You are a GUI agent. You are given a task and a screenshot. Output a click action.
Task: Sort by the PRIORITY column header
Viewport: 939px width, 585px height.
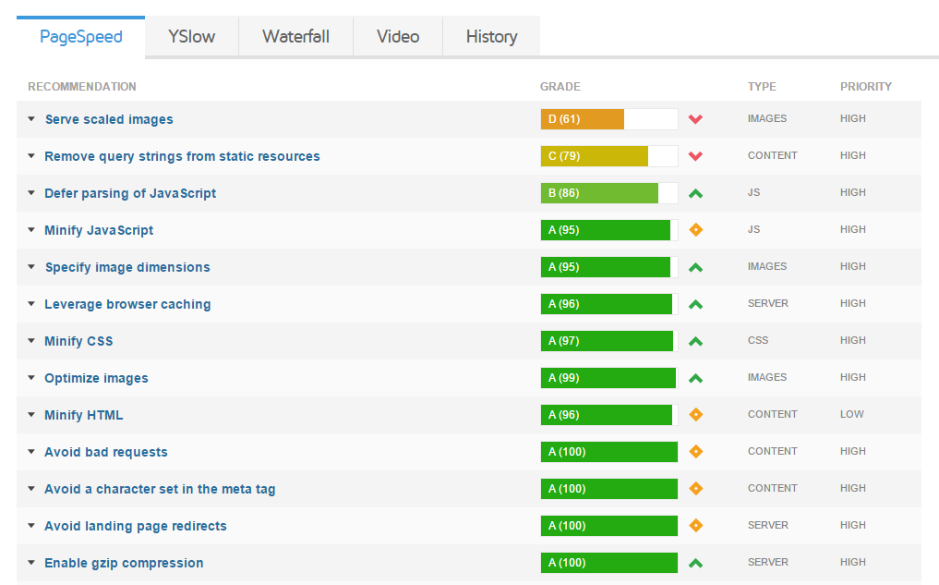(866, 87)
